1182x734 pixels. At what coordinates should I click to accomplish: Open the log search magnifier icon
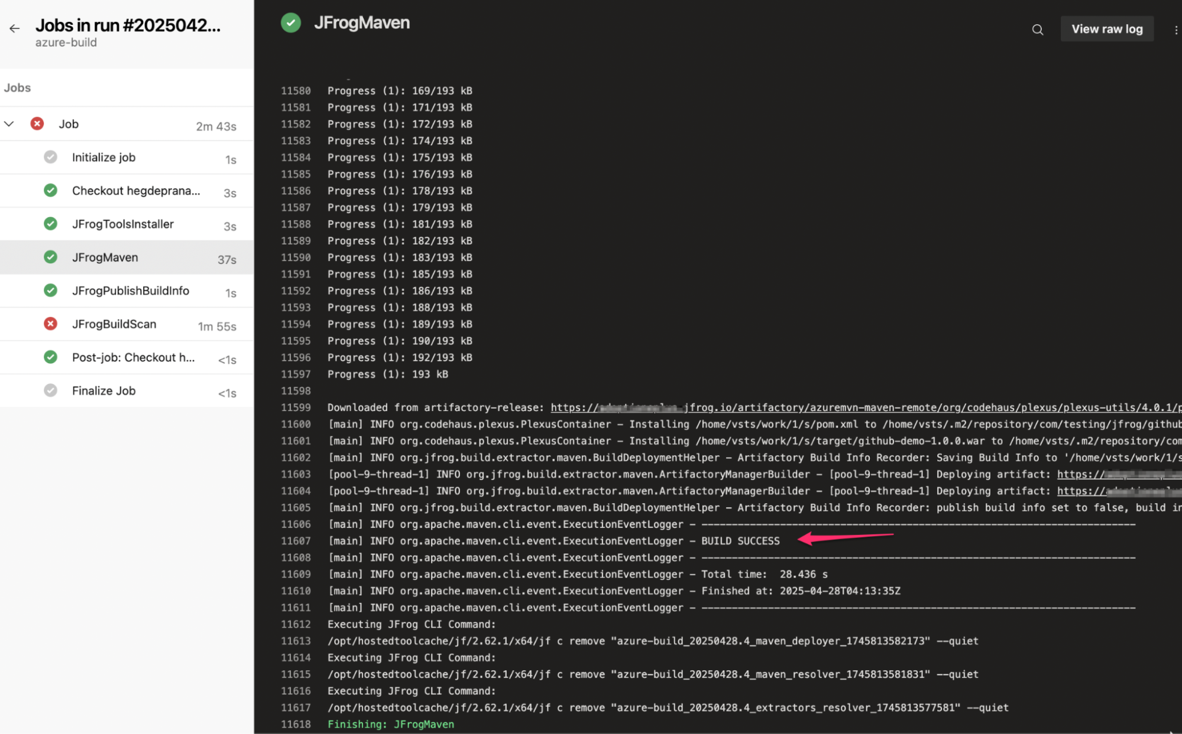(1037, 30)
